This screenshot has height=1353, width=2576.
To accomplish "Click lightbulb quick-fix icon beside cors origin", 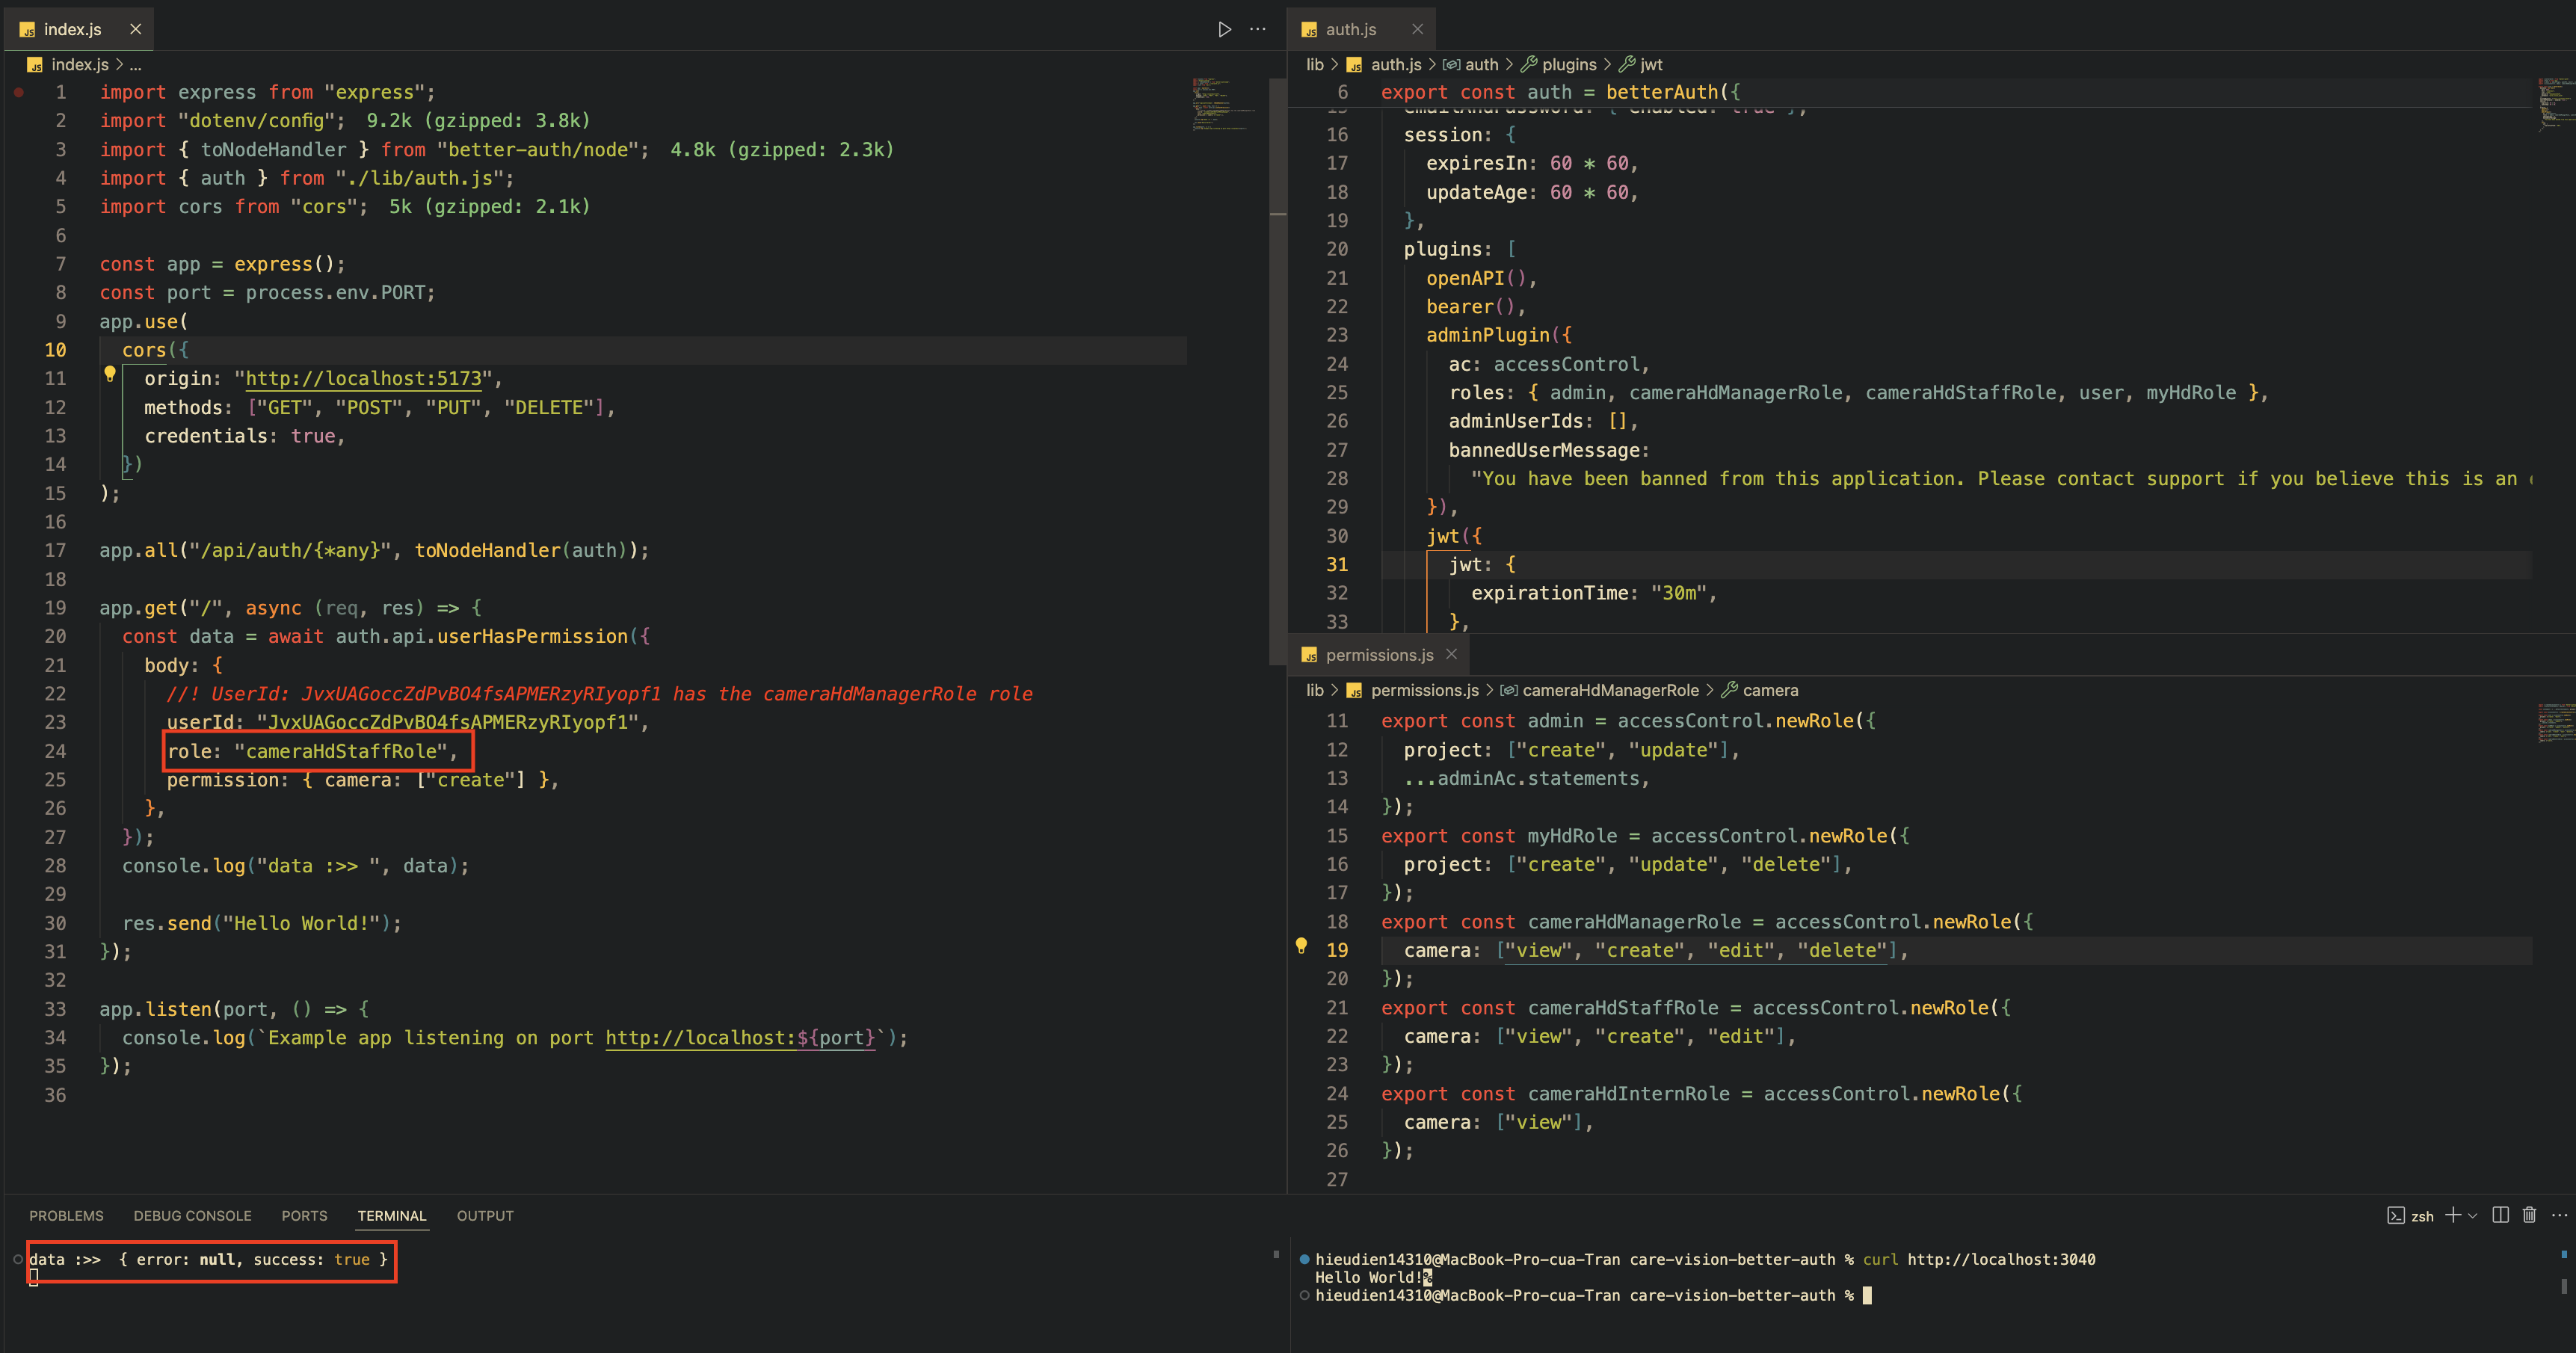I will 110,374.
